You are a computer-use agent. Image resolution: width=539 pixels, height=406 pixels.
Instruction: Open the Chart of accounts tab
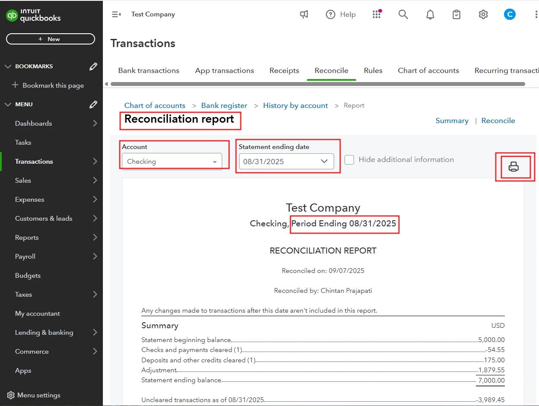coord(428,70)
